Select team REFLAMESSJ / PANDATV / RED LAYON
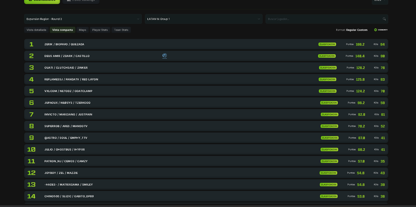416x207 pixels. (71, 79)
